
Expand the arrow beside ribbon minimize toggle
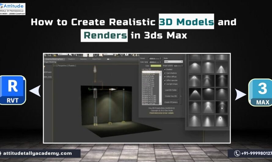point(111,59)
